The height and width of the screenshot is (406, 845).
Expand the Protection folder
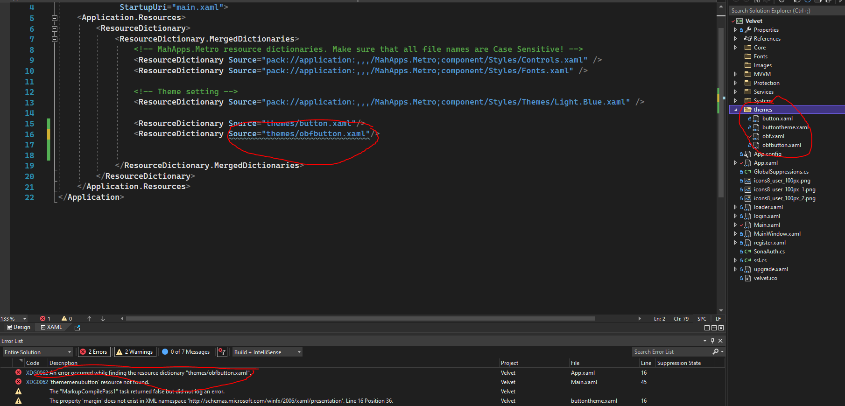[735, 83]
